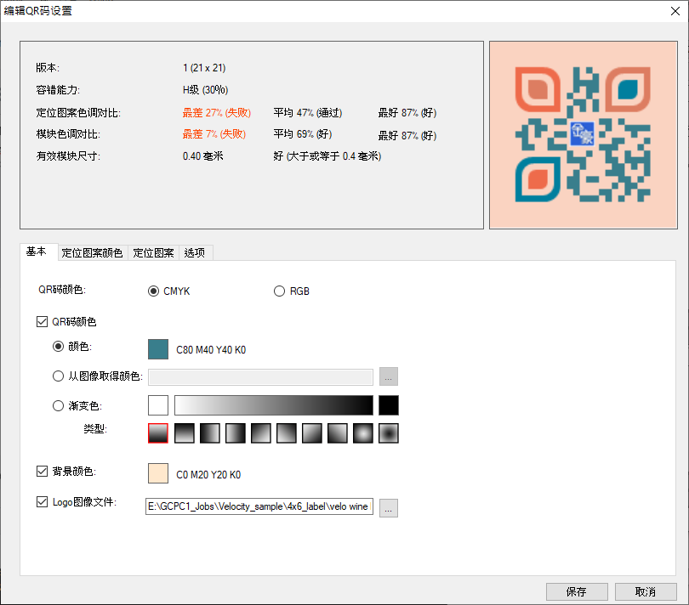This screenshot has height=605, width=689.
Task: Click the 好 (大于或等于 0.4 毫米) text
Action: [x=327, y=156]
